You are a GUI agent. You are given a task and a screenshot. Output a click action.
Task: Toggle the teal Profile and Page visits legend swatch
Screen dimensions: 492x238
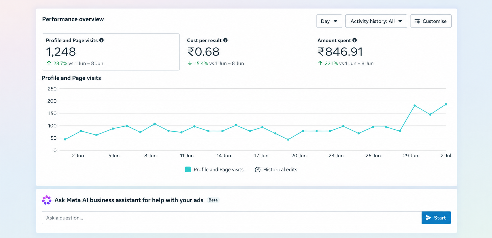pos(188,169)
